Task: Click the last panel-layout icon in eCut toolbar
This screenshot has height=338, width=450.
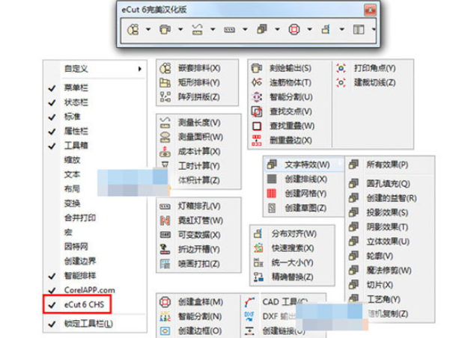Action: click(x=359, y=29)
